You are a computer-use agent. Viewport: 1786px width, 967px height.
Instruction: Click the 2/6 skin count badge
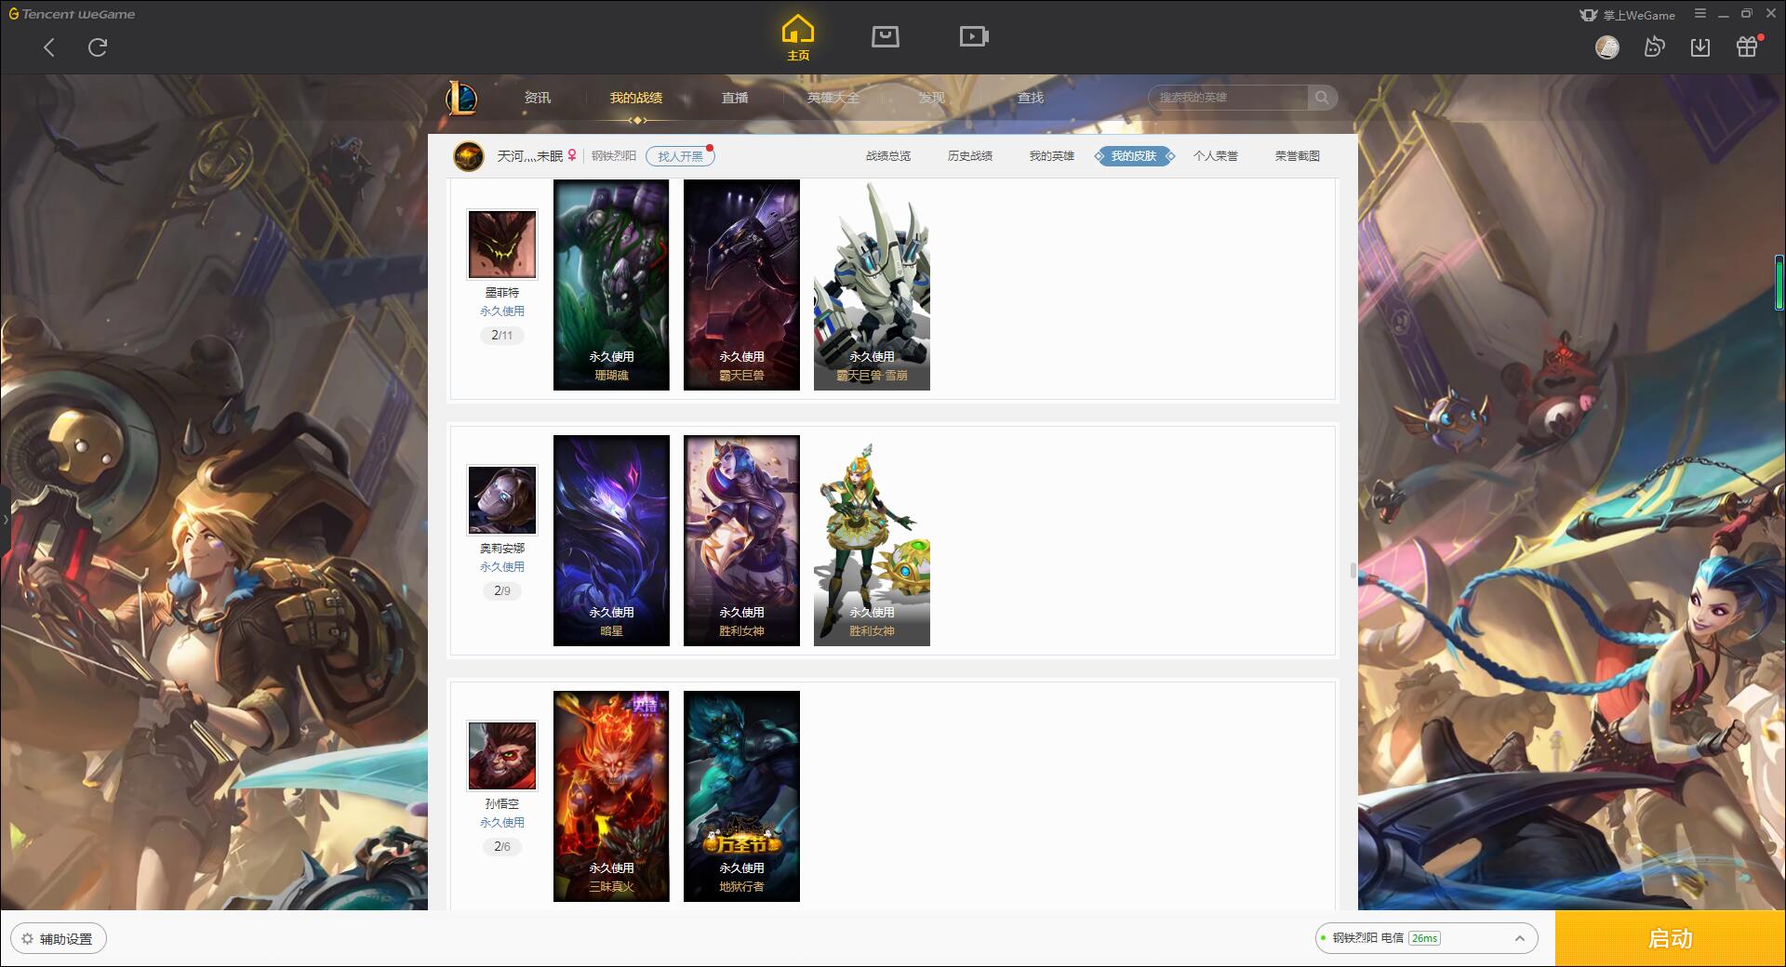point(502,847)
